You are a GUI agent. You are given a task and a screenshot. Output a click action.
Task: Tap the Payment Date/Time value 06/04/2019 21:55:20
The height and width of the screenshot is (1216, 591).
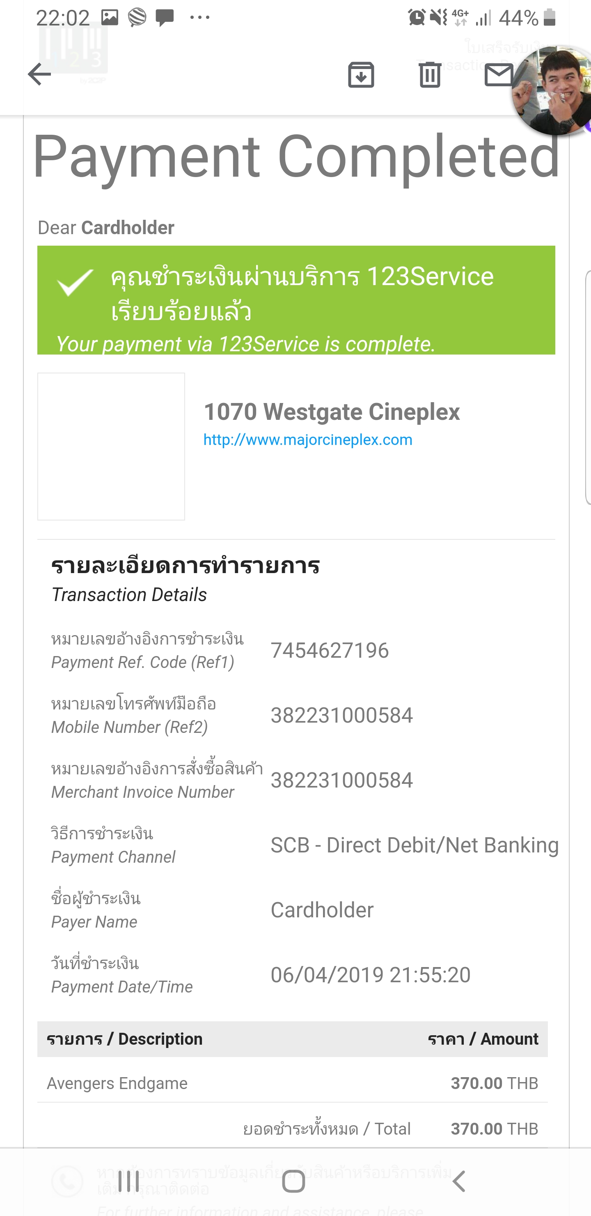[x=370, y=975]
